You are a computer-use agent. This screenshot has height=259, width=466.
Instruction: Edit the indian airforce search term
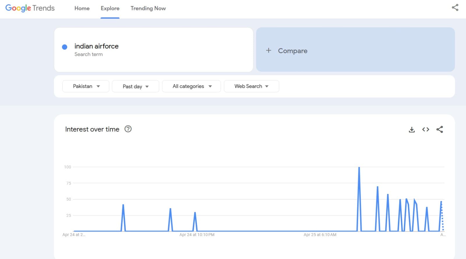[96, 46]
